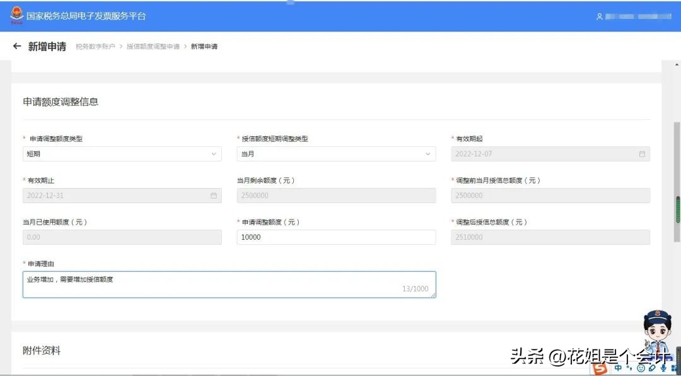Toggle punctuation mode in Sogou bar
681x376 pixels.
(x=629, y=368)
